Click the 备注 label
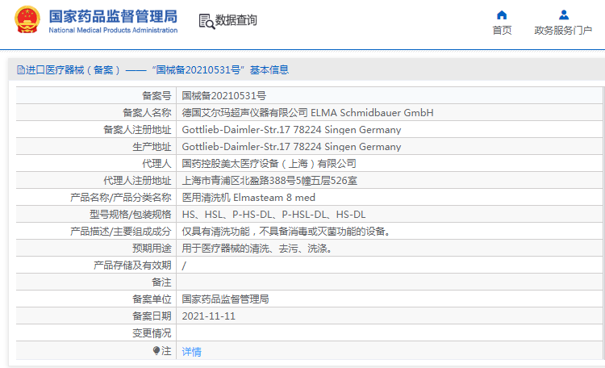Image resolution: width=605 pixels, height=368 pixels. (161, 282)
